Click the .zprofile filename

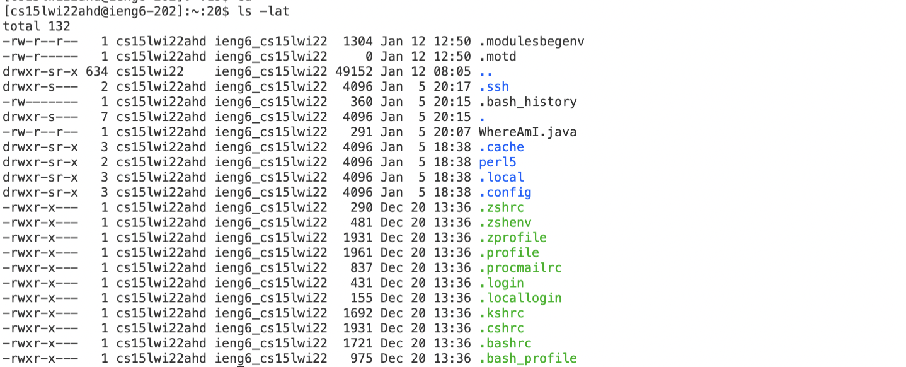[513, 238]
